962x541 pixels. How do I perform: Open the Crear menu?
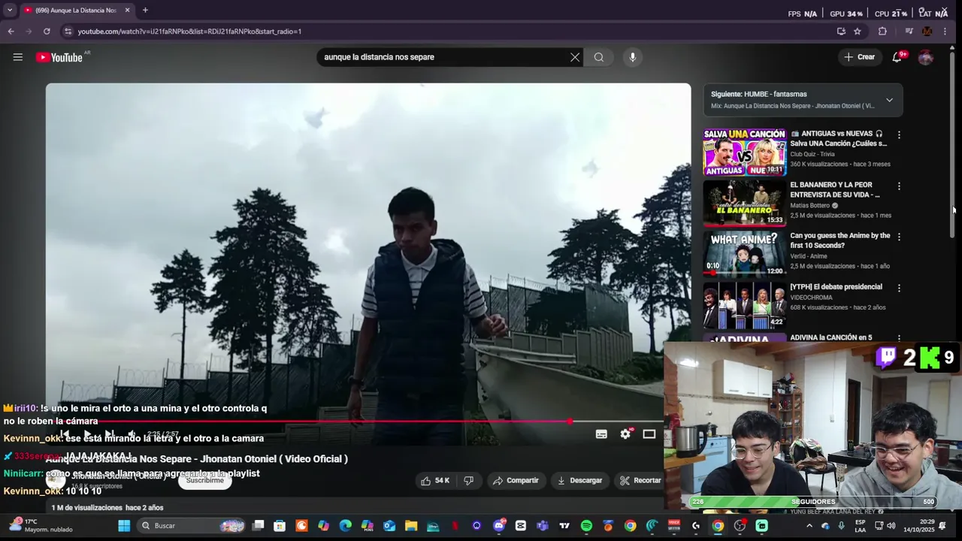coord(859,57)
